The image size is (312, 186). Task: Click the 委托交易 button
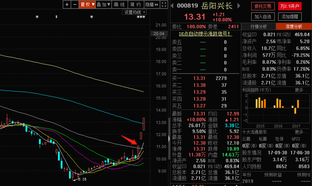click(x=262, y=6)
